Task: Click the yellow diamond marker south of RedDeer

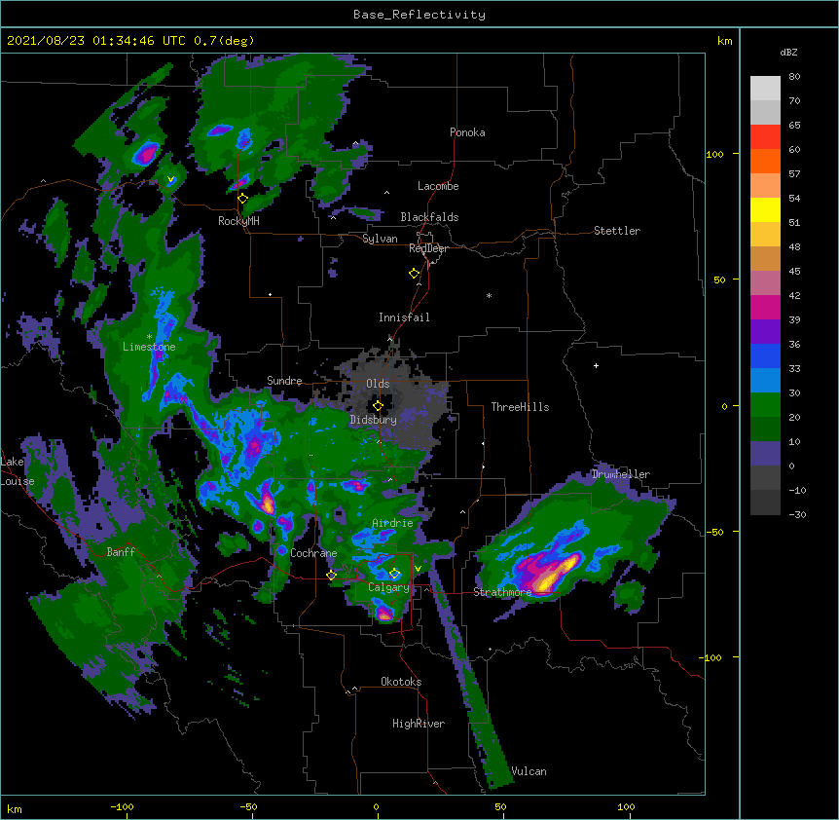Action: click(415, 274)
